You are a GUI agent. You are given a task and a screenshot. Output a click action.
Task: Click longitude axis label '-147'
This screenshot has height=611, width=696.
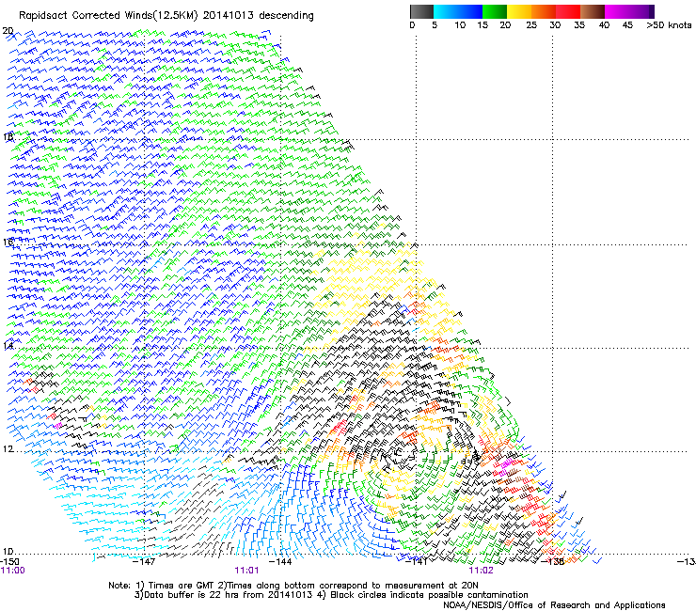(x=145, y=562)
